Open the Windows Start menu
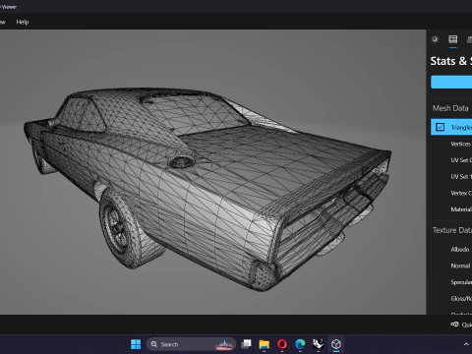This screenshot has height=354, width=472. [136, 344]
